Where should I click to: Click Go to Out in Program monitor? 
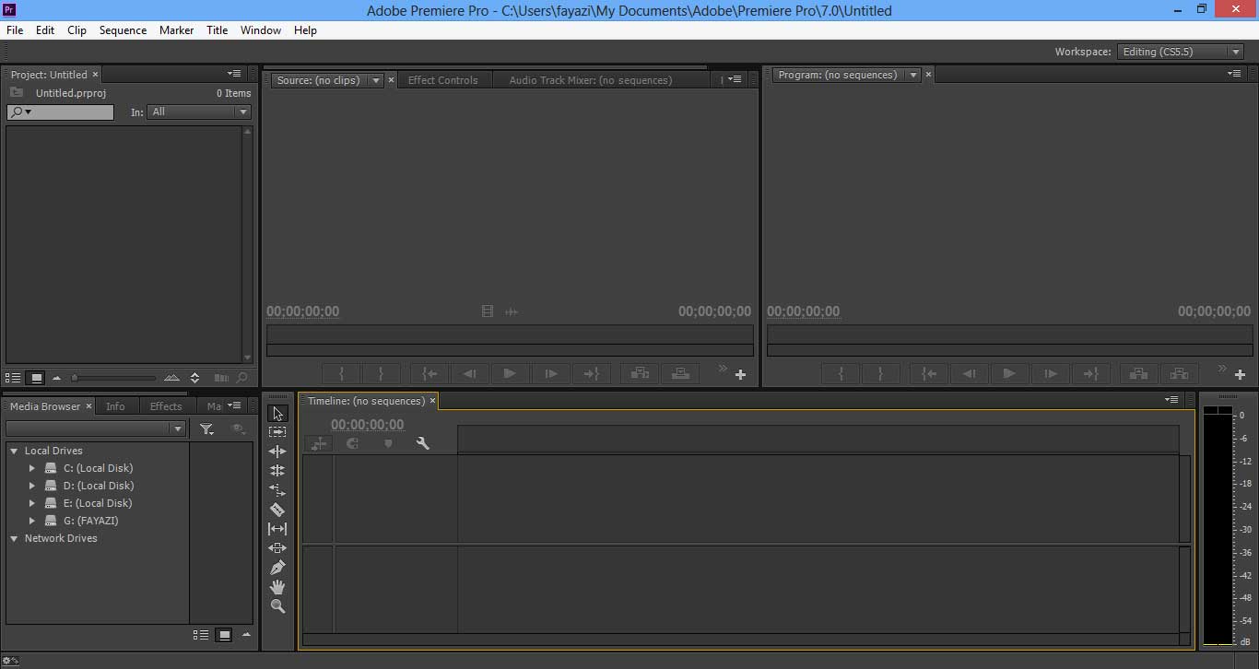(x=1090, y=373)
